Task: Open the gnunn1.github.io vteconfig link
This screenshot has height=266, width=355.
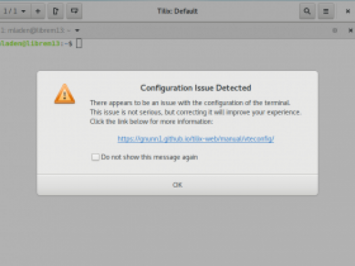Action: click(196, 139)
